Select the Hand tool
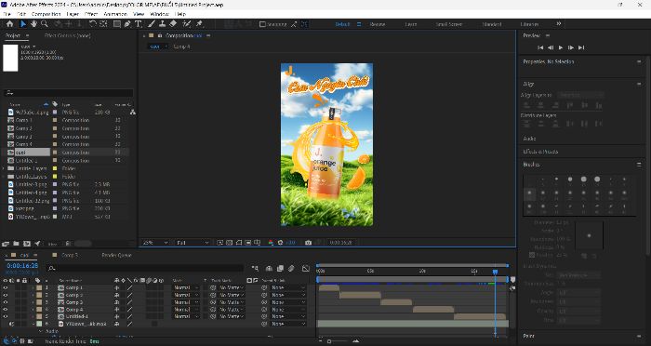 (x=33, y=24)
